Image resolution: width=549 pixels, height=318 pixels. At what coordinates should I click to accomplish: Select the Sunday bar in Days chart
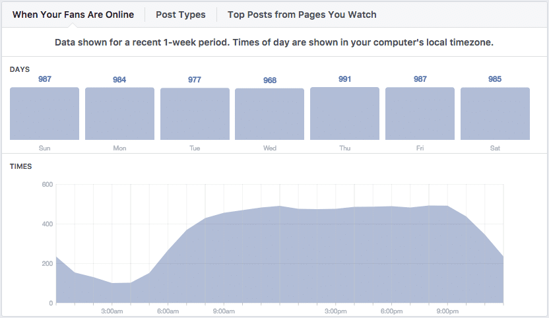click(x=44, y=113)
